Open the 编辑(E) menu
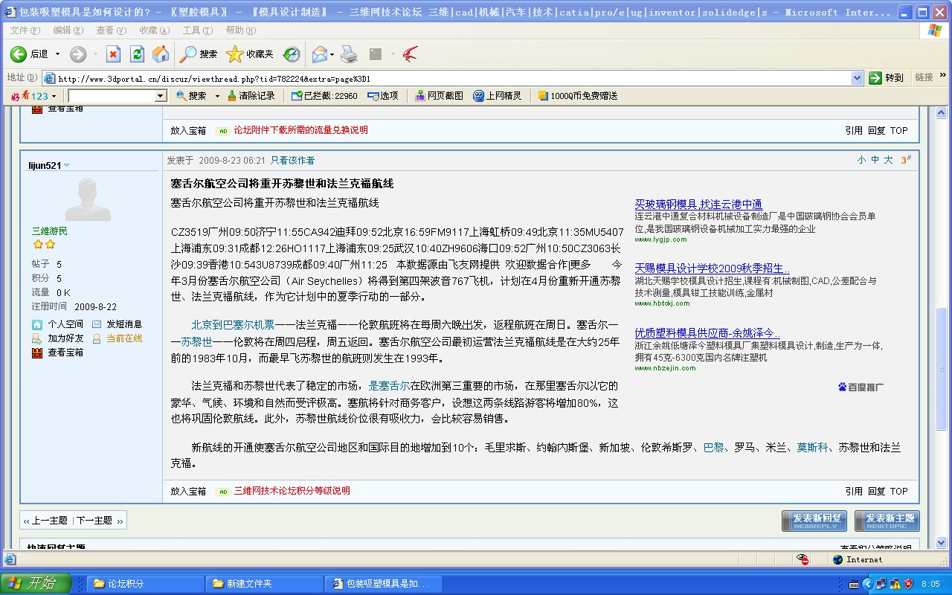 [68, 30]
